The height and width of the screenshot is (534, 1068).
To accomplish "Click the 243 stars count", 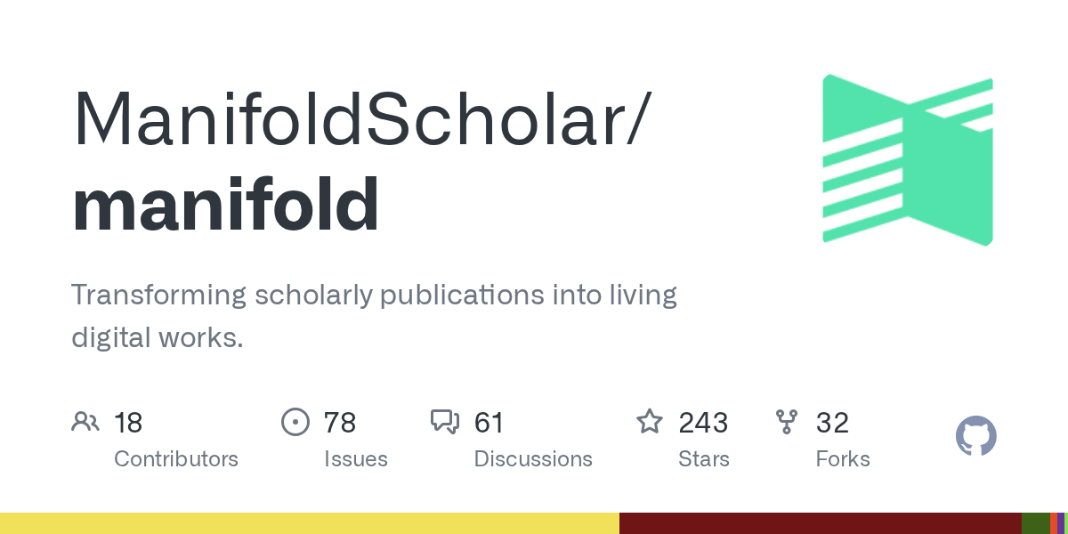I will click(x=703, y=423).
